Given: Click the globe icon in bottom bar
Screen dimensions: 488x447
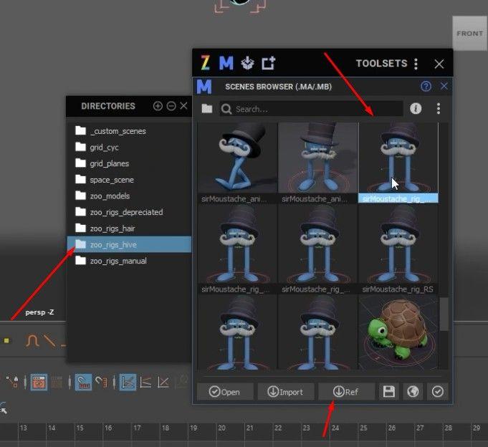Looking at the screenshot, I should click(x=413, y=392).
